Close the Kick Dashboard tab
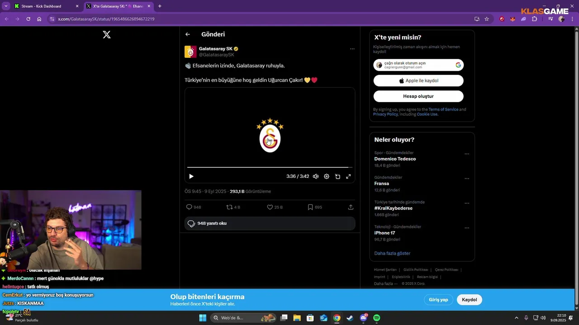The height and width of the screenshot is (325, 579). coord(77,6)
